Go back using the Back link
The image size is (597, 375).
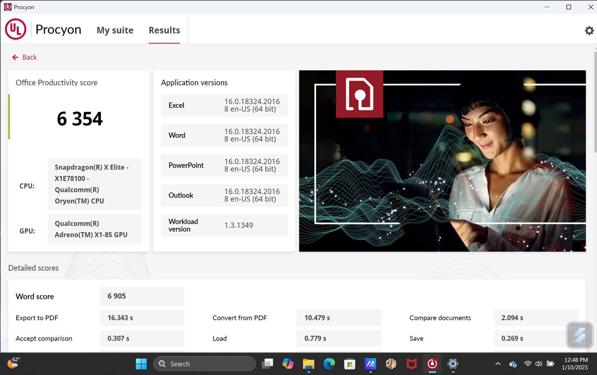[29, 57]
